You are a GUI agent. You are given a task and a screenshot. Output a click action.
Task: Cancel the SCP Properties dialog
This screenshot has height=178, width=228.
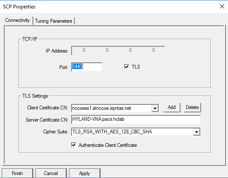coord(51,173)
